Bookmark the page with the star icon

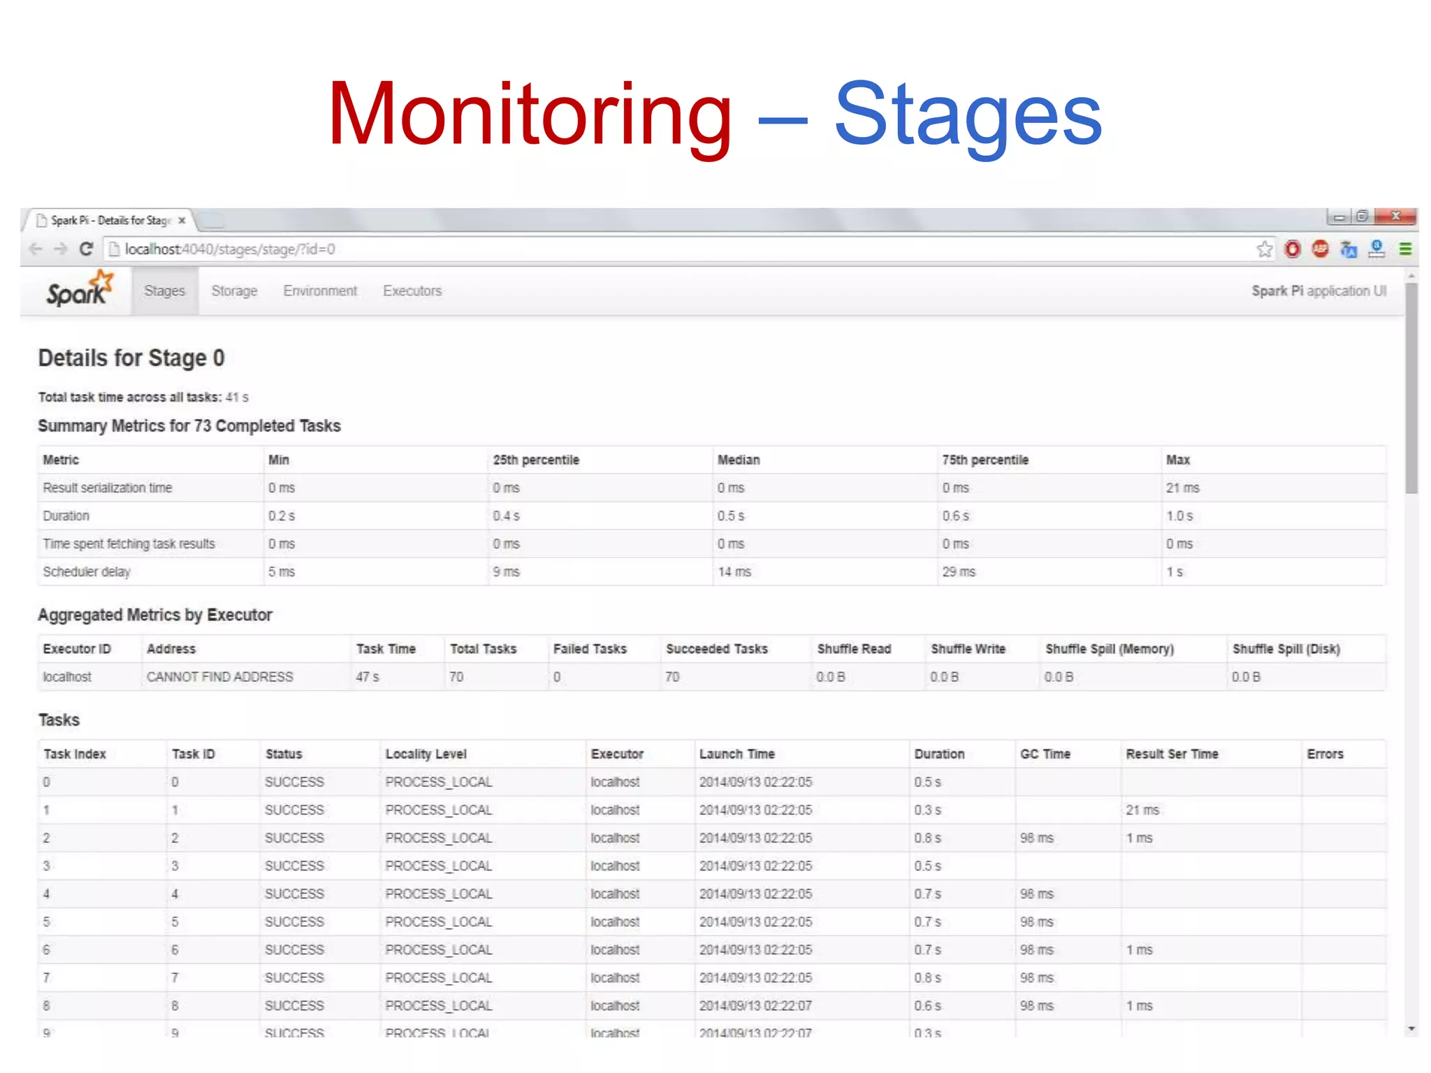[1264, 249]
